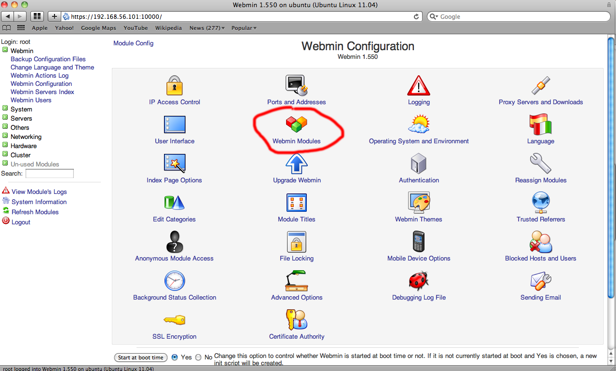Screen dimensions: 616x371
Task: Expand the System category
Action: (x=5, y=109)
